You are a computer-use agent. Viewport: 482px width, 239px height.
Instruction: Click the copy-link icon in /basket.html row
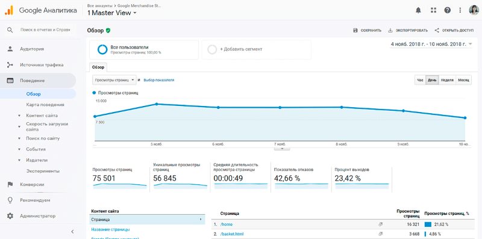click(x=381, y=234)
